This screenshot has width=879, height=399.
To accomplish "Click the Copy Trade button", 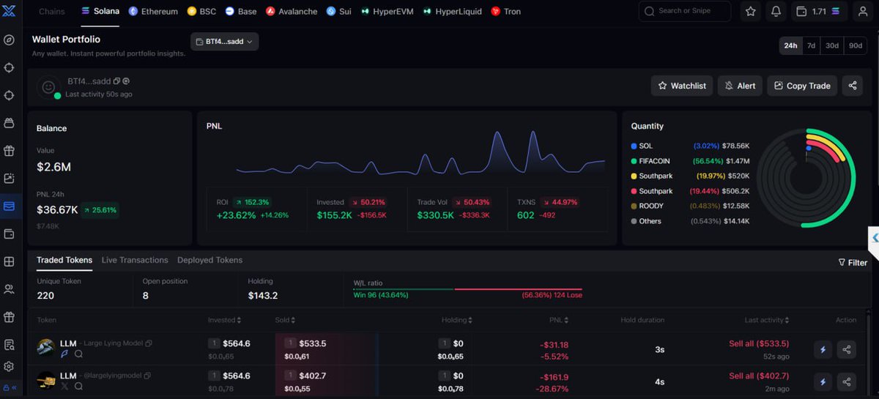I will [x=802, y=86].
